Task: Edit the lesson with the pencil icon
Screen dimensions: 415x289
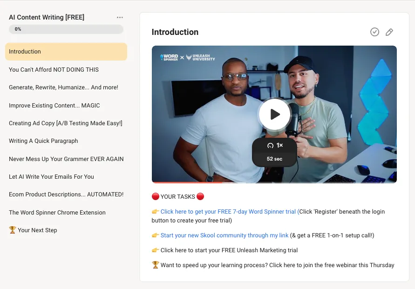Action: (x=389, y=32)
